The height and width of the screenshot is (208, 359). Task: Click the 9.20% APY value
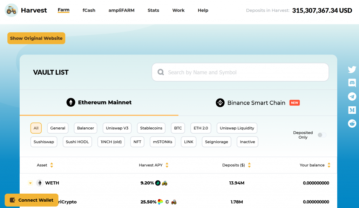pyautogui.click(x=147, y=183)
